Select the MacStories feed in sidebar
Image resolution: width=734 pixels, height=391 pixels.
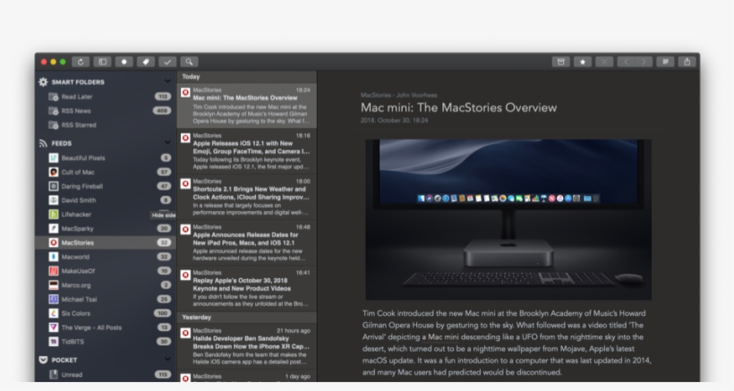tap(106, 242)
